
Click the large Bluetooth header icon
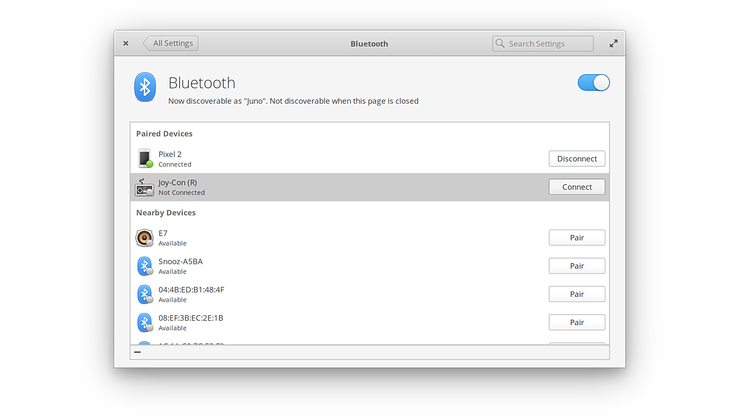click(x=145, y=87)
